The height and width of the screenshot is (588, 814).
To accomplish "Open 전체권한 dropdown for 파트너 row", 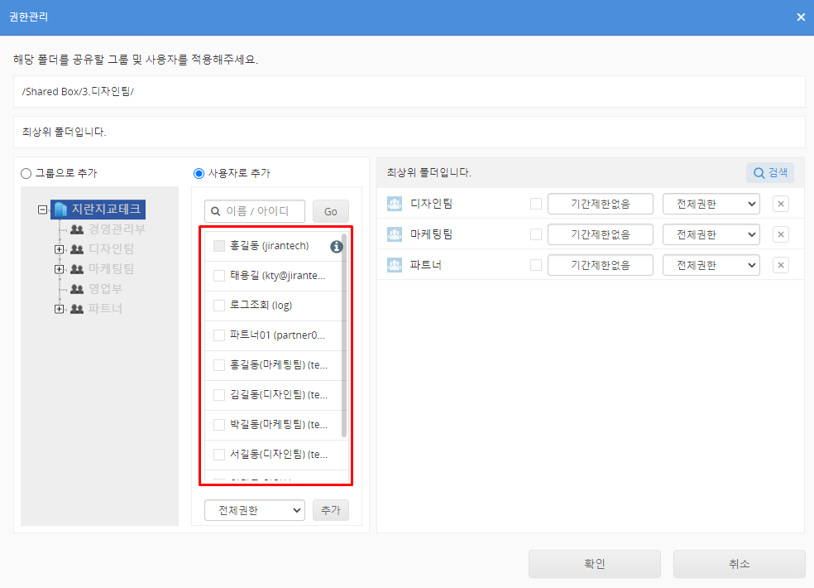I will (x=711, y=265).
